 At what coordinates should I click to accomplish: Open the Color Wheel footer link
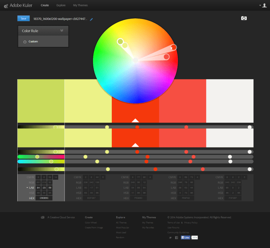[x=91, y=223]
